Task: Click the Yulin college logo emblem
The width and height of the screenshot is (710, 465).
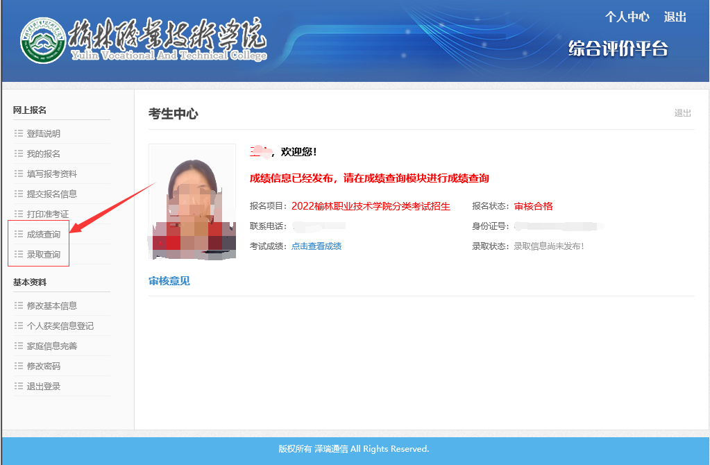Action: pyautogui.click(x=43, y=40)
